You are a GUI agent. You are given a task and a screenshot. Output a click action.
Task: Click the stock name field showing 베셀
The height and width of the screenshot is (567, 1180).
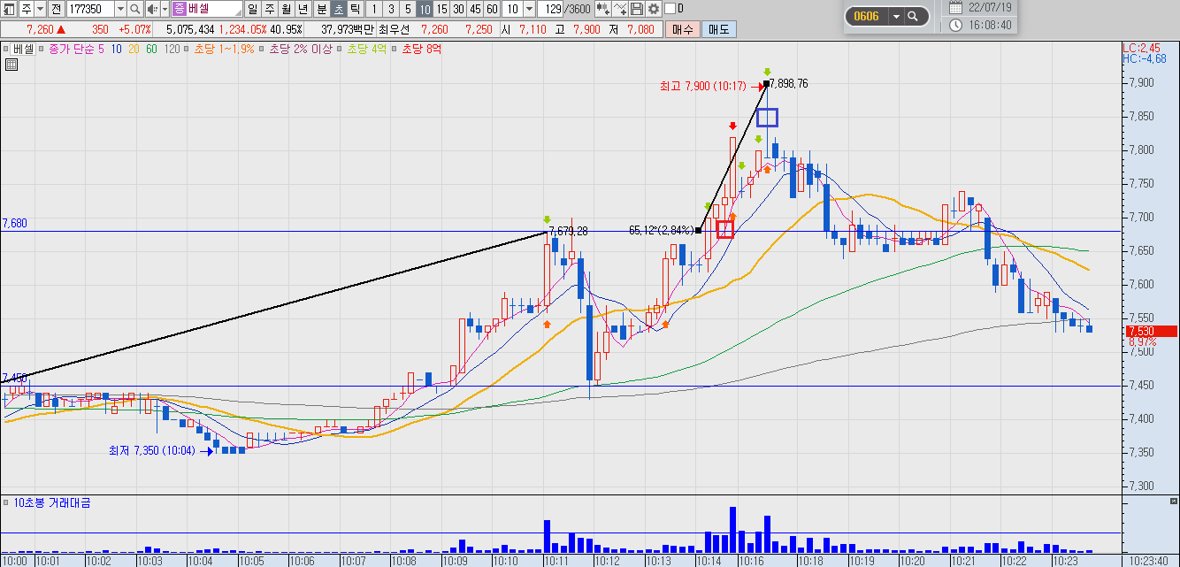[206, 9]
